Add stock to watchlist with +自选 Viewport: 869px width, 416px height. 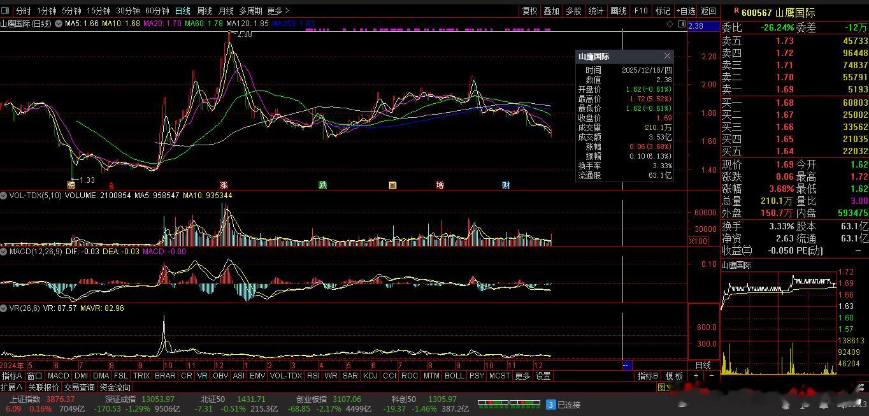click(x=686, y=11)
